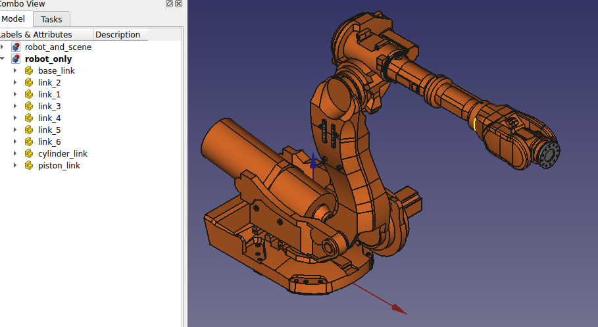Expand the link_3 tree node
The width and height of the screenshot is (598, 327).
point(15,107)
